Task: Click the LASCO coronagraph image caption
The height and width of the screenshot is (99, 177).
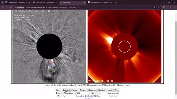Action: [87, 85]
